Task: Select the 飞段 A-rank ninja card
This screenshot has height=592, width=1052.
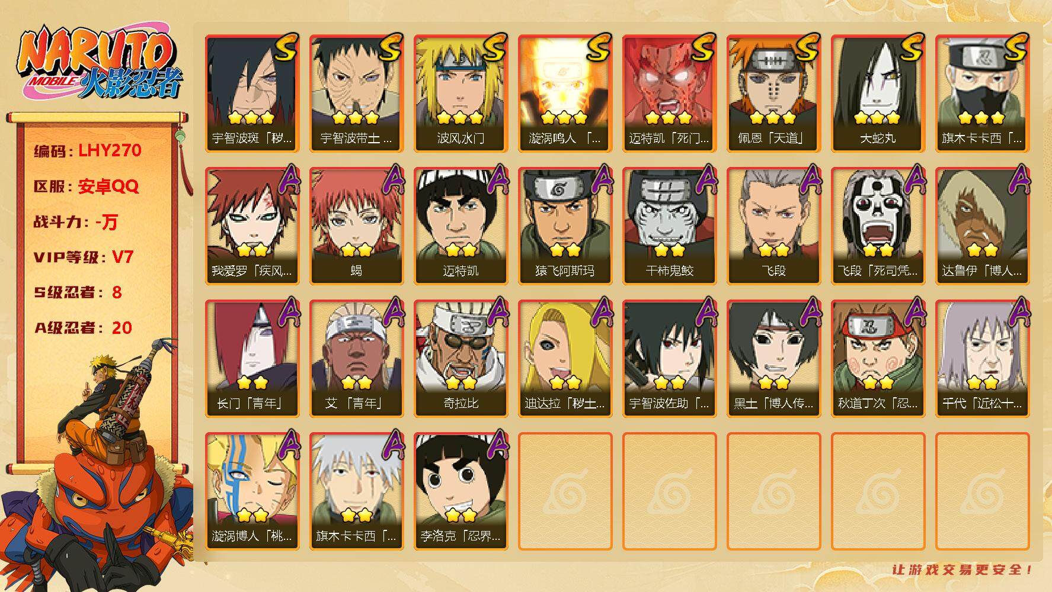Action: click(x=773, y=226)
